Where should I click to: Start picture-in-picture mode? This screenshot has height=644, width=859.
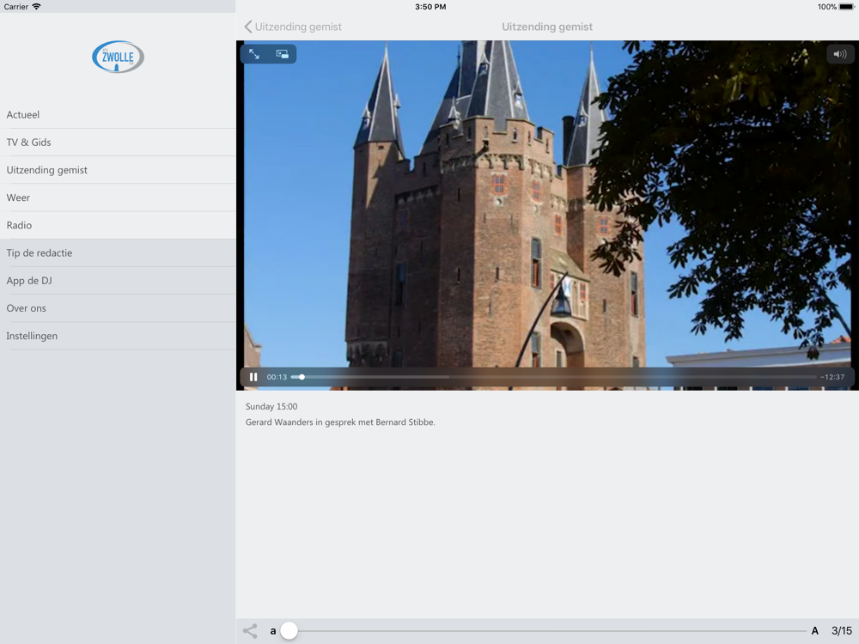click(x=282, y=53)
